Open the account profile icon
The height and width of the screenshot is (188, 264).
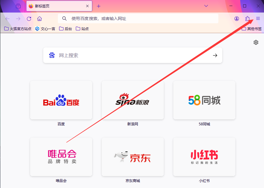pos(237,19)
